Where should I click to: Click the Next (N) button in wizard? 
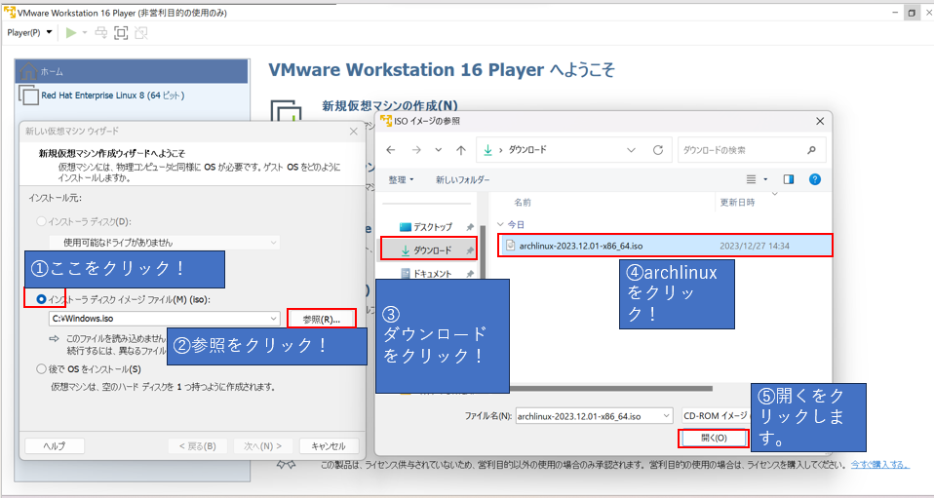click(262, 445)
